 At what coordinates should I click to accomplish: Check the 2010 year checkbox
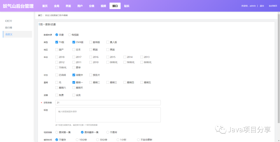pos(91,62)
